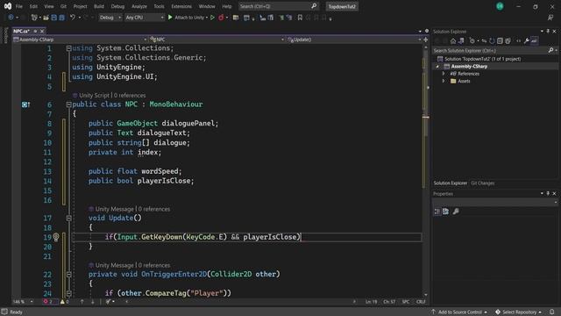The height and width of the screenshot is (316, 561).
Task: Collapse the NPC class outlining region
Action: click(68, 104)
